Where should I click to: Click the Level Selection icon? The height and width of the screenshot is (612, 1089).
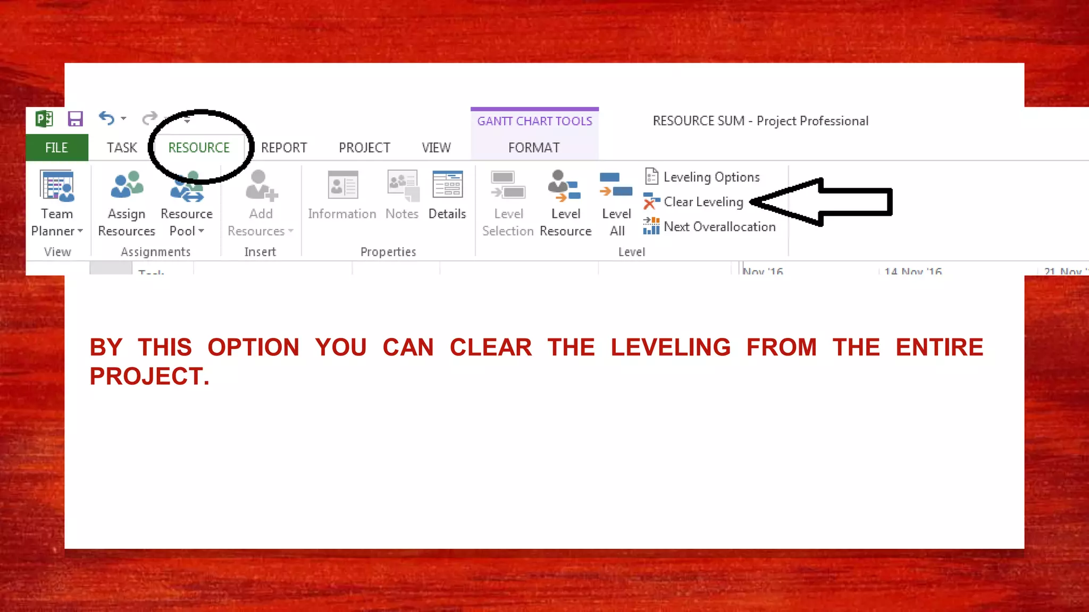508,185
